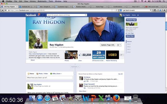Open Spotlight search in menu bar
The width and height of the screenshot is (167, 104).
click(x=164, y=1)
